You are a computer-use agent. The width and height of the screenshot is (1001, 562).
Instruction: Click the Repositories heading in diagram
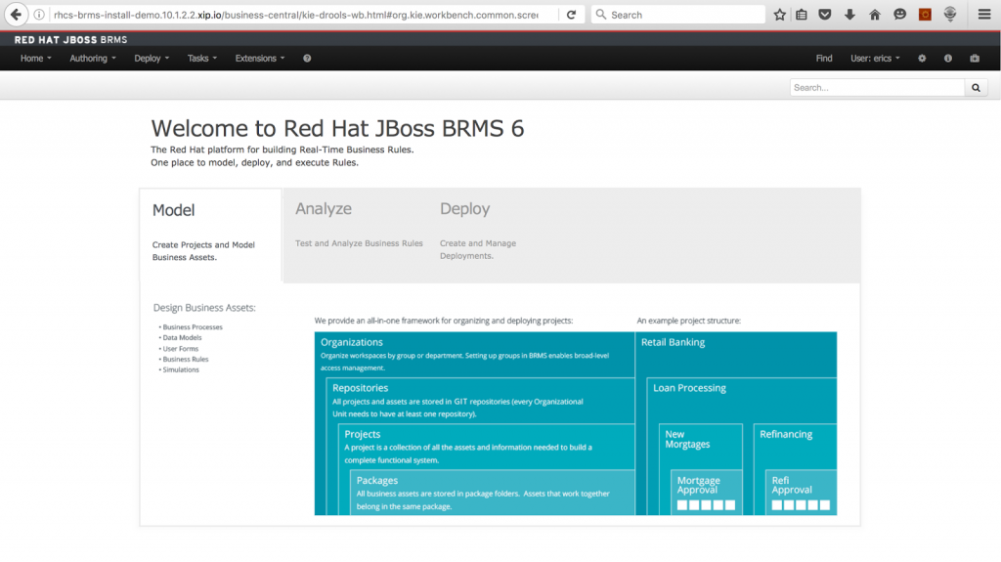pos(360,388)
